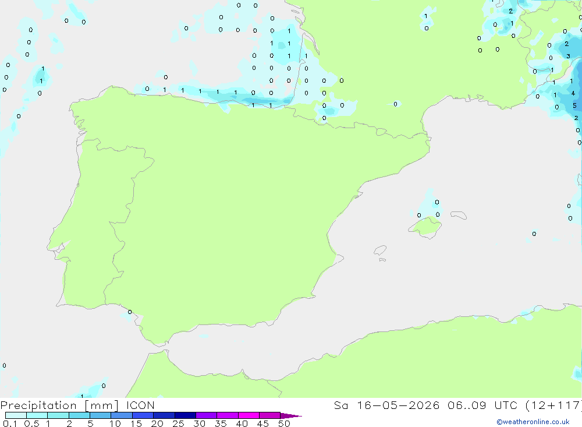Image resolution: width=582 pixels, height=427 pixels.
Task: Click the 'ICON' model name label
Action: pos(140,405)
